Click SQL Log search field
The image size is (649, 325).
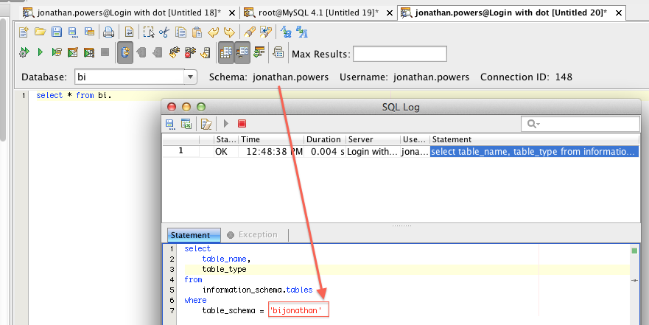click(x=580, y=124)
